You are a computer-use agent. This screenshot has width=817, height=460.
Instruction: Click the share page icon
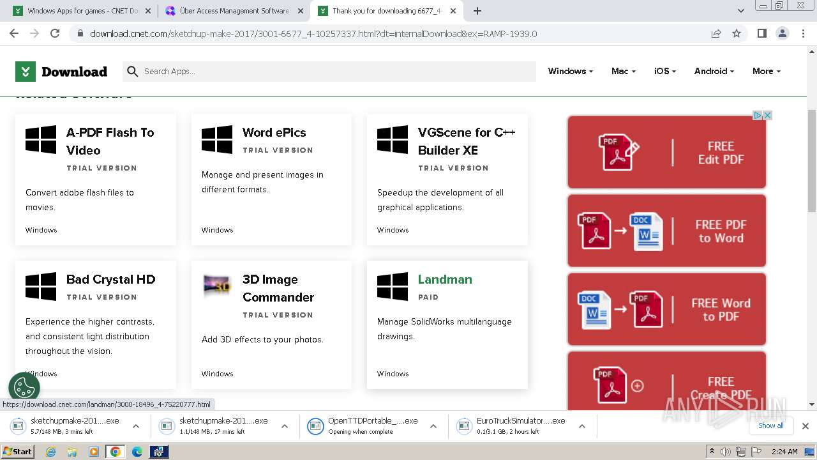click(716, 33)
